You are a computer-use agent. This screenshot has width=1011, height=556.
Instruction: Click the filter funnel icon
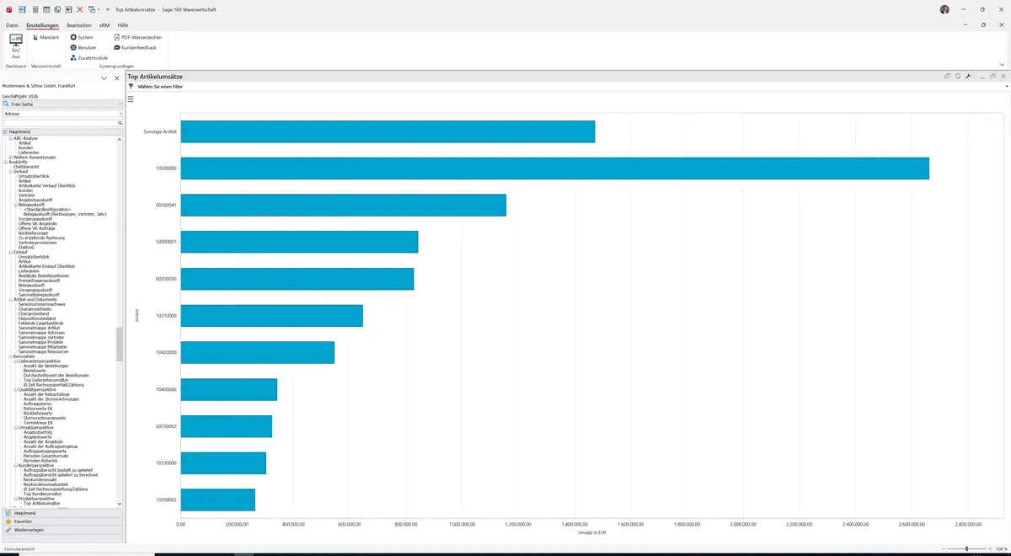pyautogui.click(x=131, y=86)
